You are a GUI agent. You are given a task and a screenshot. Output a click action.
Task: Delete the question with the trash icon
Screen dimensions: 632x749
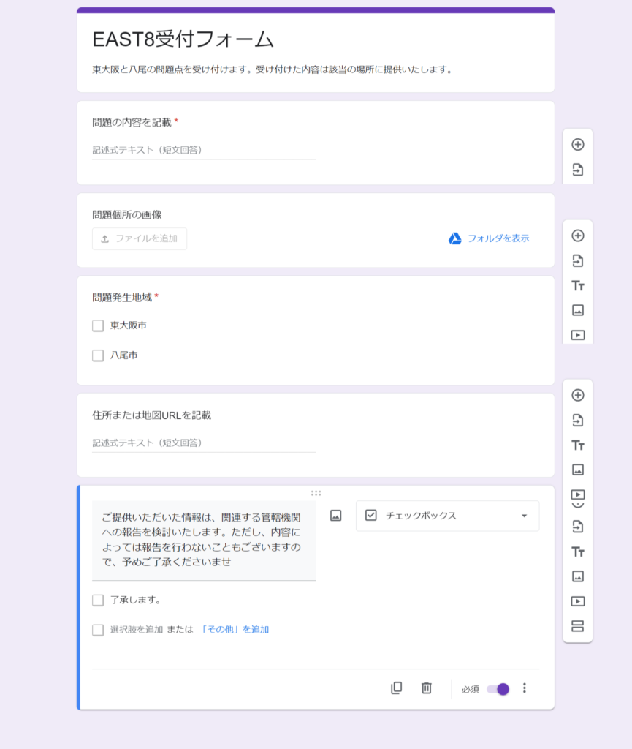pos(427,688)
